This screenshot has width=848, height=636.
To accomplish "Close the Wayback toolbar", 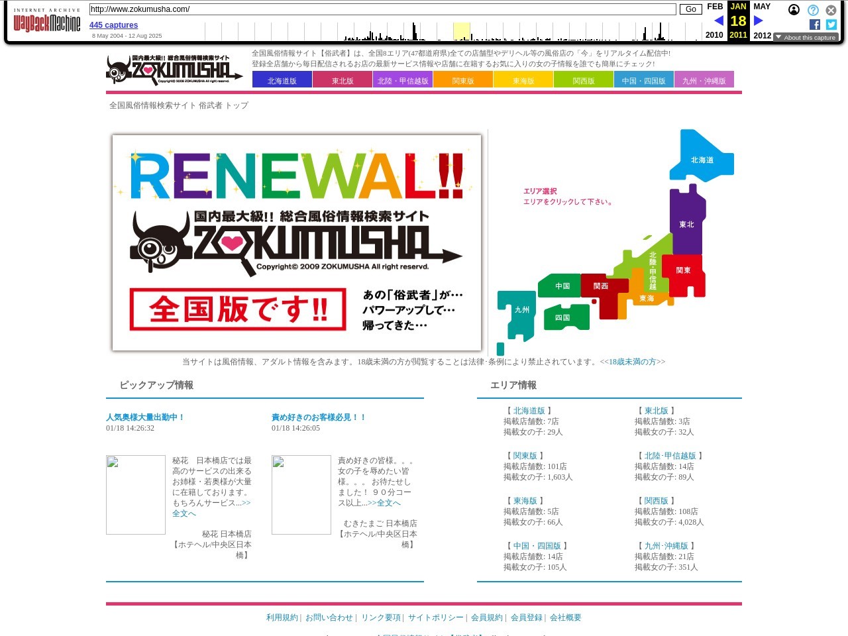I will coord(831,10).
